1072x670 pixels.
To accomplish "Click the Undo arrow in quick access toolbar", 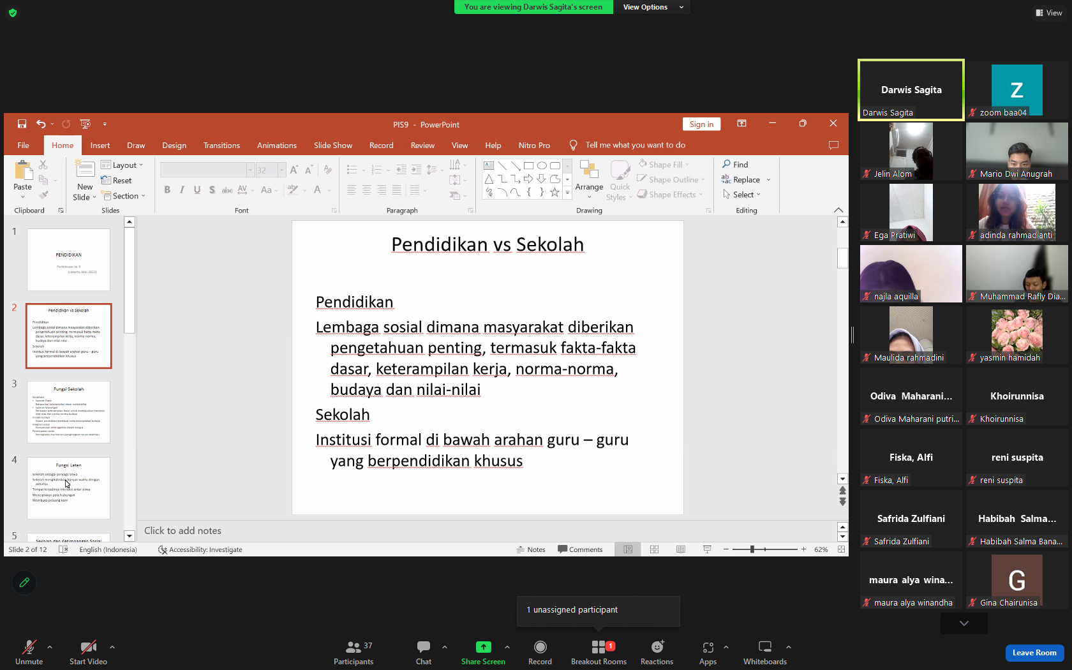I will pos(41,124).
